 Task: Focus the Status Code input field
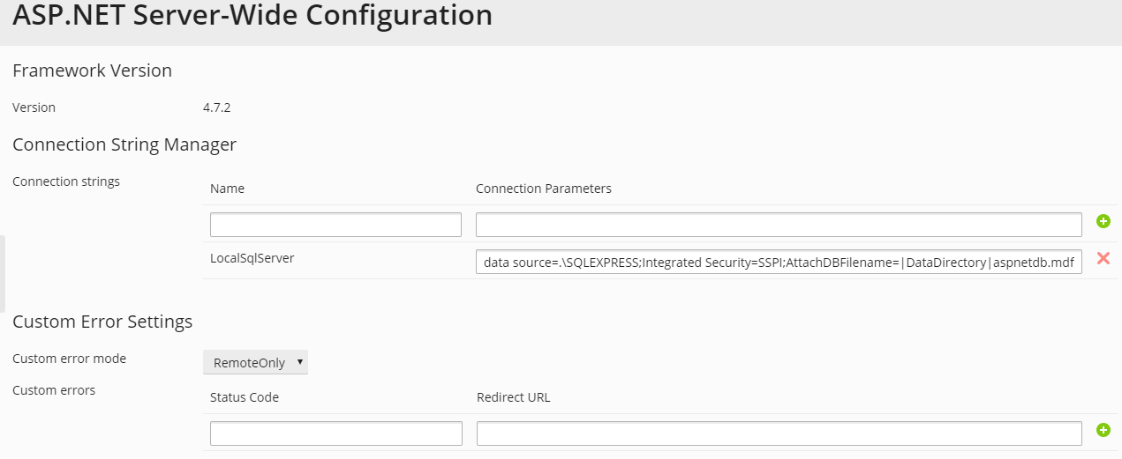335,433
